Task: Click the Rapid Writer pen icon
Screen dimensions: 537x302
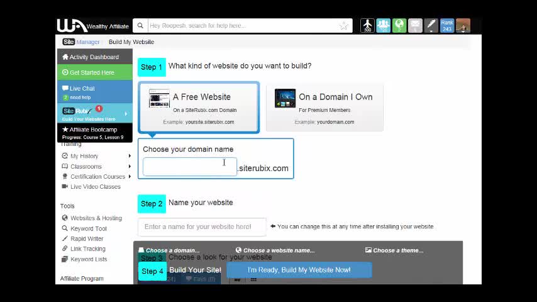Action: coord(65,238)
